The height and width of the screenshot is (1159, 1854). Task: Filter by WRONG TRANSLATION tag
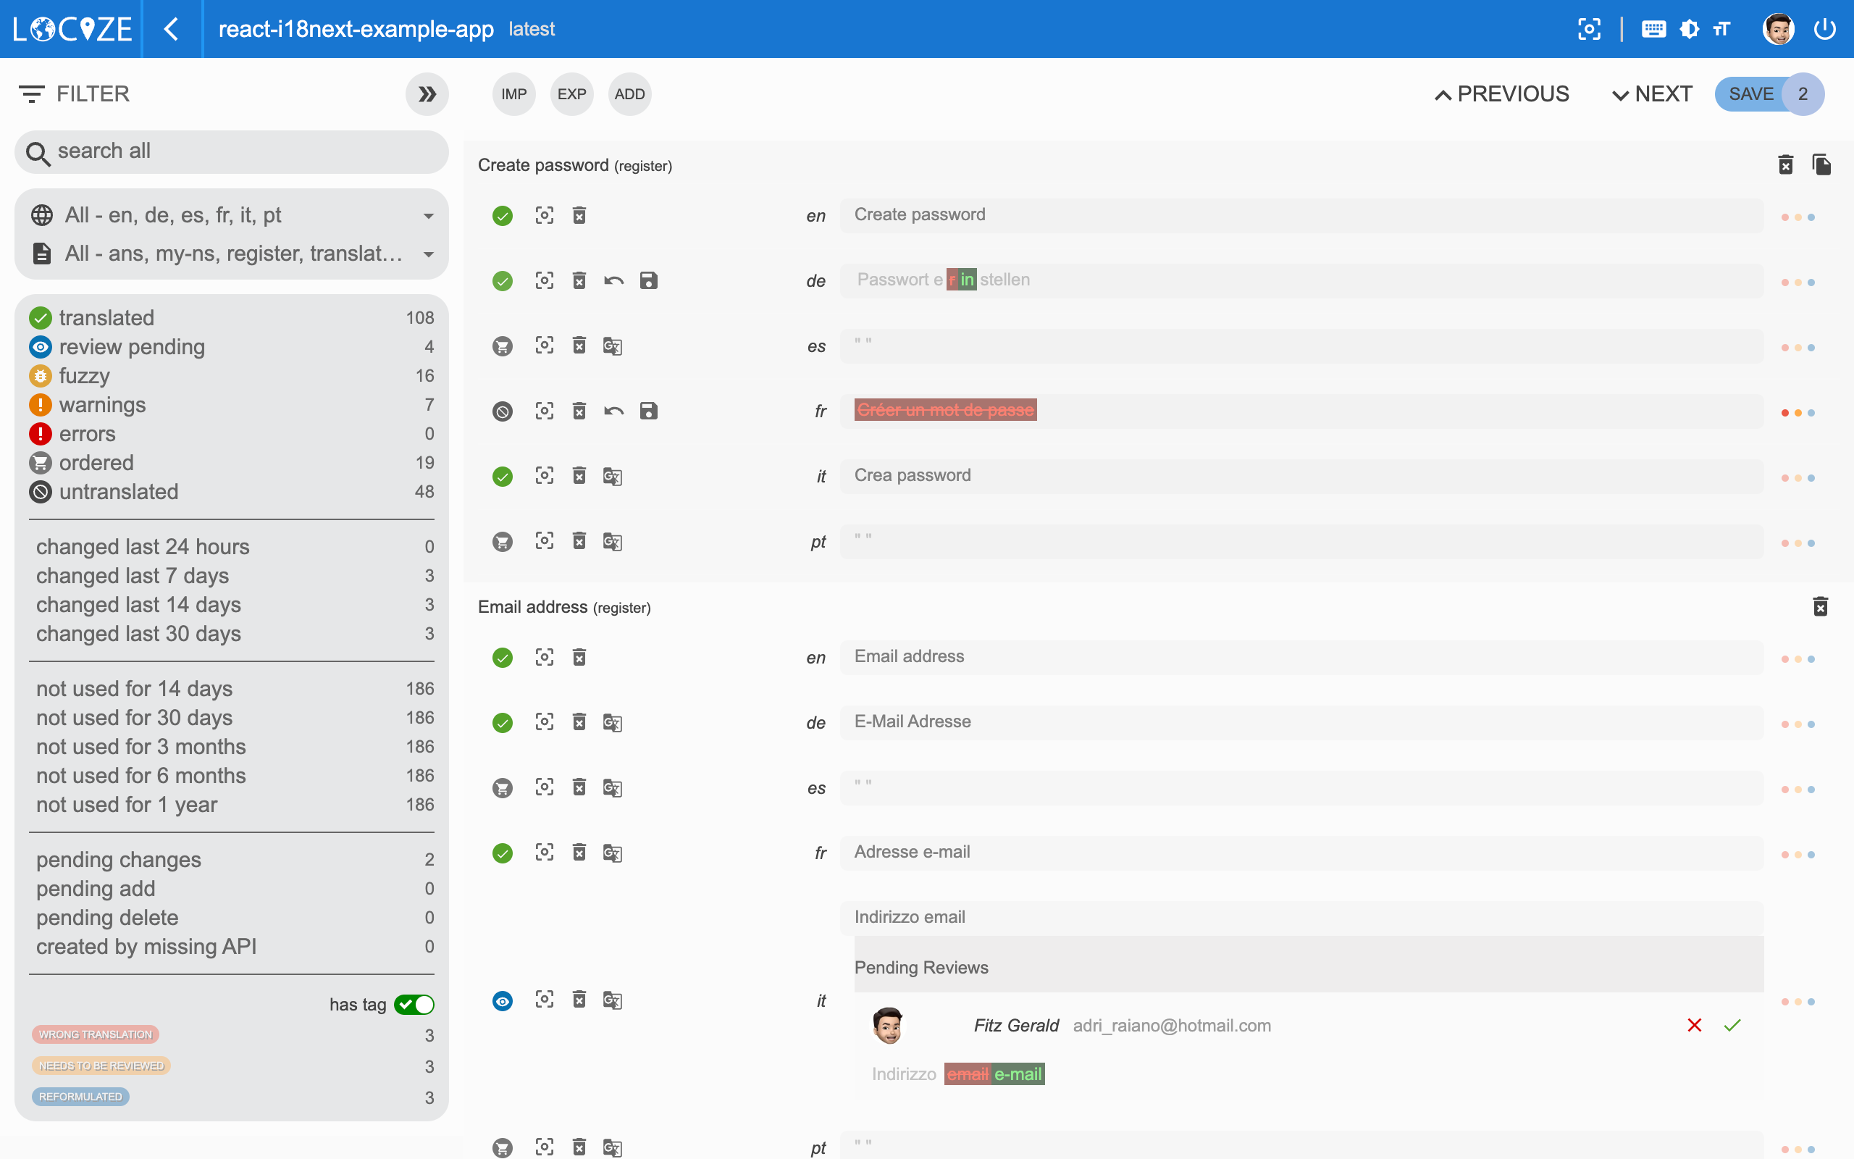pos(96,1035)
